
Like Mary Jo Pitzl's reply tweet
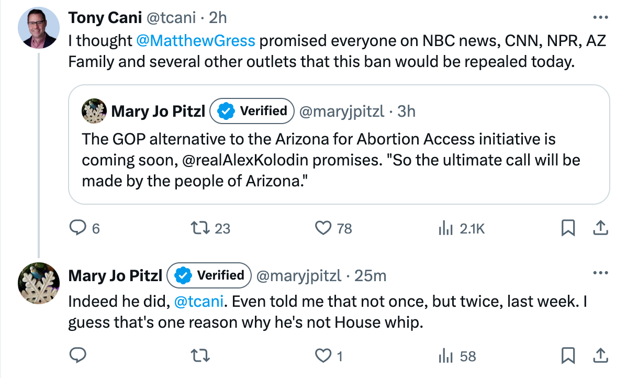click(323, 356)
